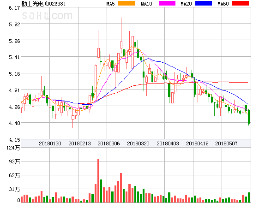Image resolution: width=277 pixels, height=203 pixels.
Task: Click the 62万 volume axis label
Action: coord(14,175)
